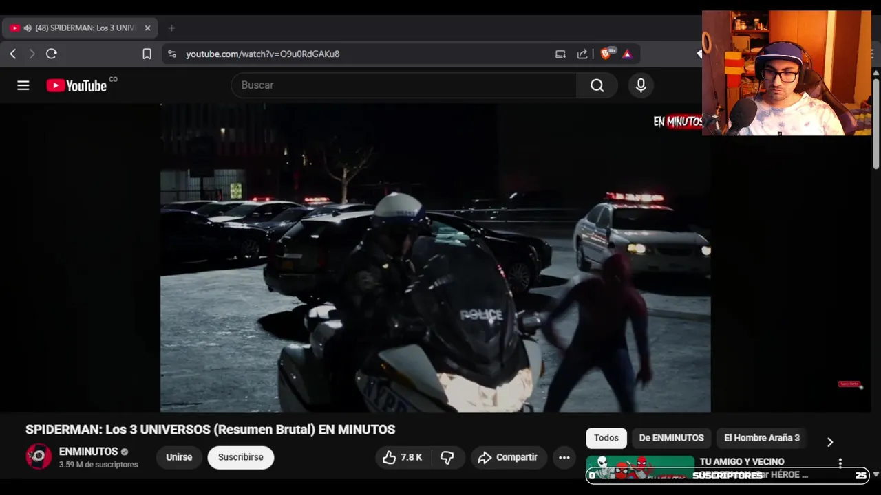This screenshot has width=881, height=495.
Task: Click the video title text
Action: [x=210, y=430]
